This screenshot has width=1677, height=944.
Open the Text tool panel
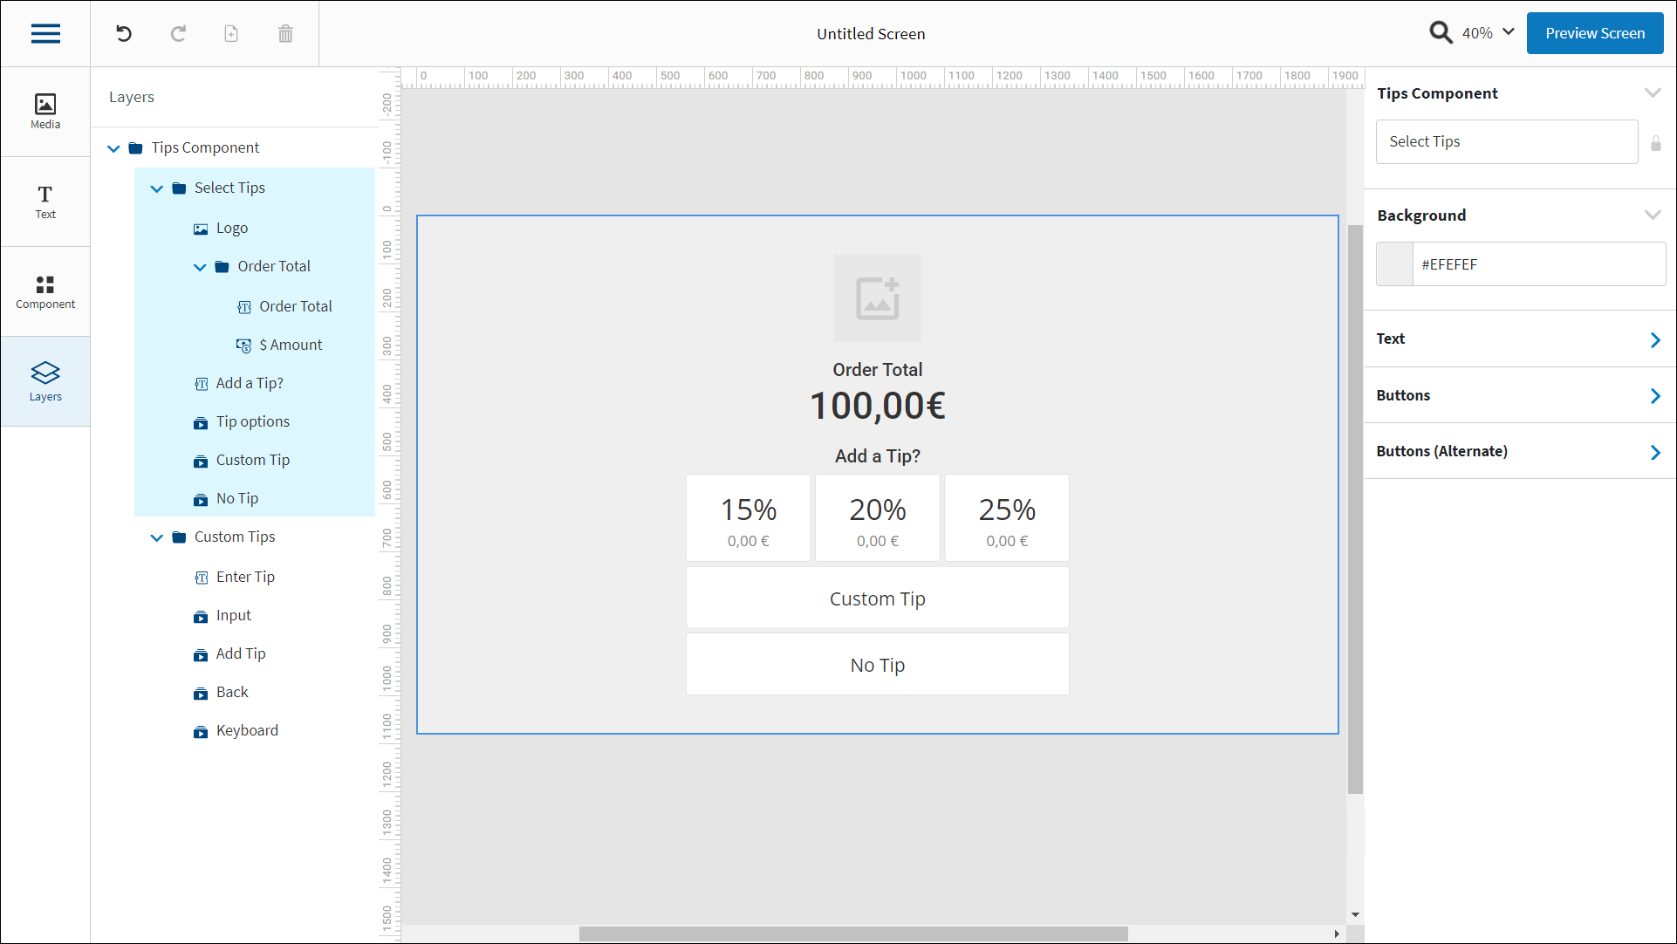tap(45, 202)
